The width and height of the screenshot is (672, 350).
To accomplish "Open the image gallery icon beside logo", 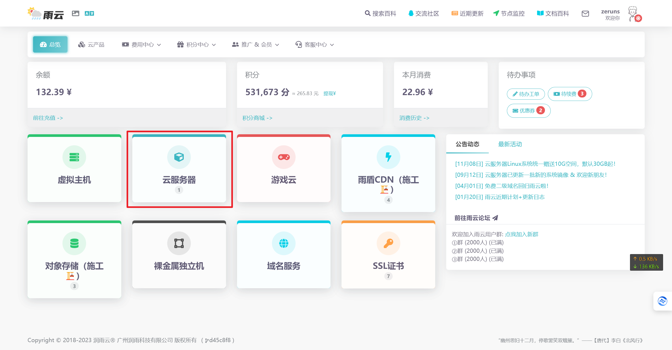I will [76, 13].
